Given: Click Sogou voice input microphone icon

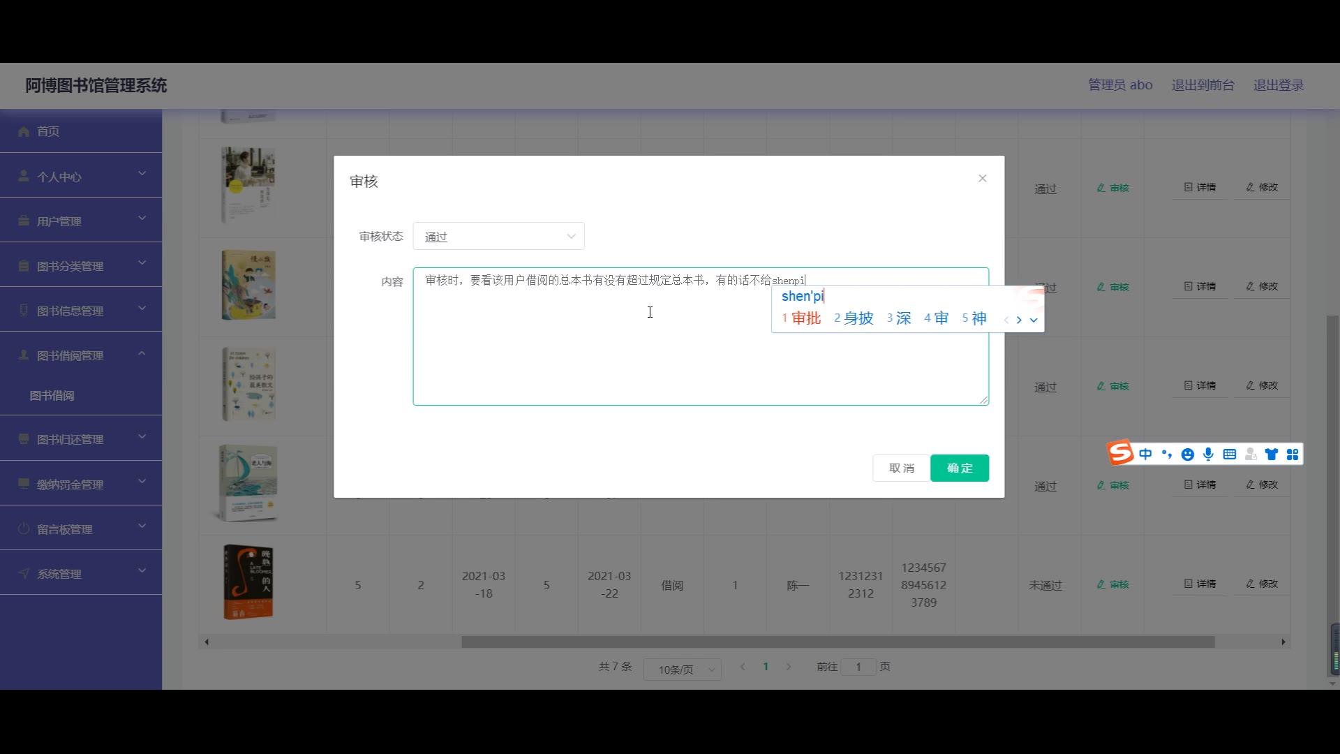Looking at the screenshot, I should pyautogui.click(x=1208, y=454).
